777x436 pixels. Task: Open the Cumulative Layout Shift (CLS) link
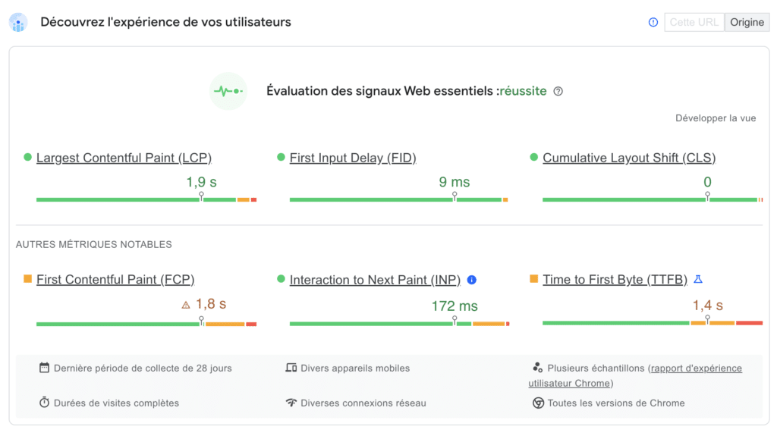pyautogui.click(x=629, y=158)
